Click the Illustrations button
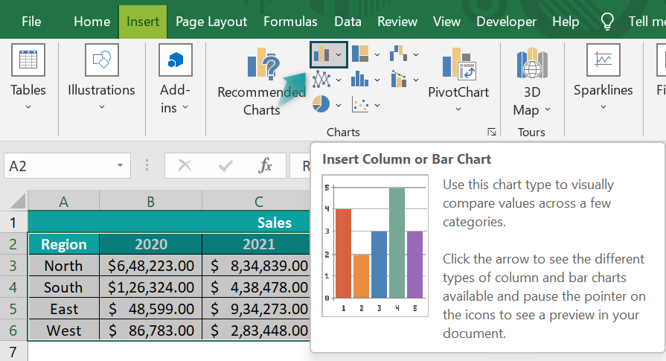Viewport: 666px width, 361px height. coord(101,77)
